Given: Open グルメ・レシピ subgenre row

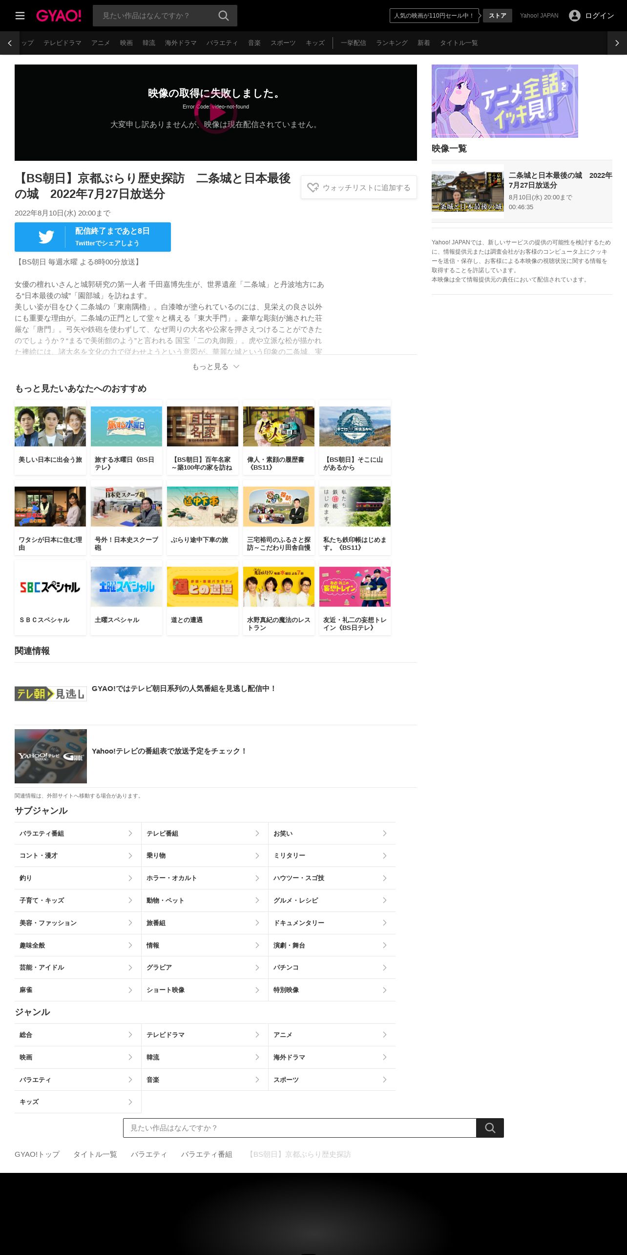Looking at the screenshot, I should coord(332,900).
